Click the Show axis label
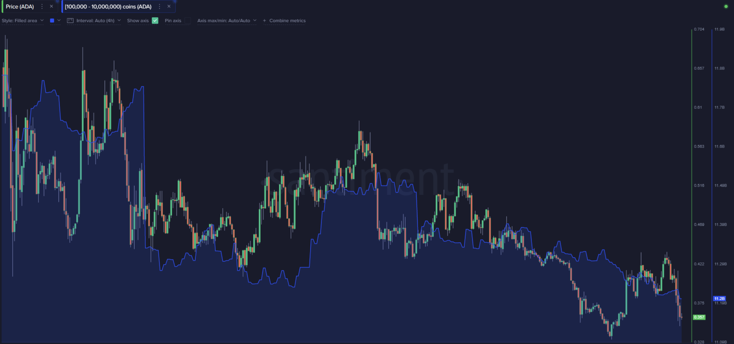 pos(138,20)
